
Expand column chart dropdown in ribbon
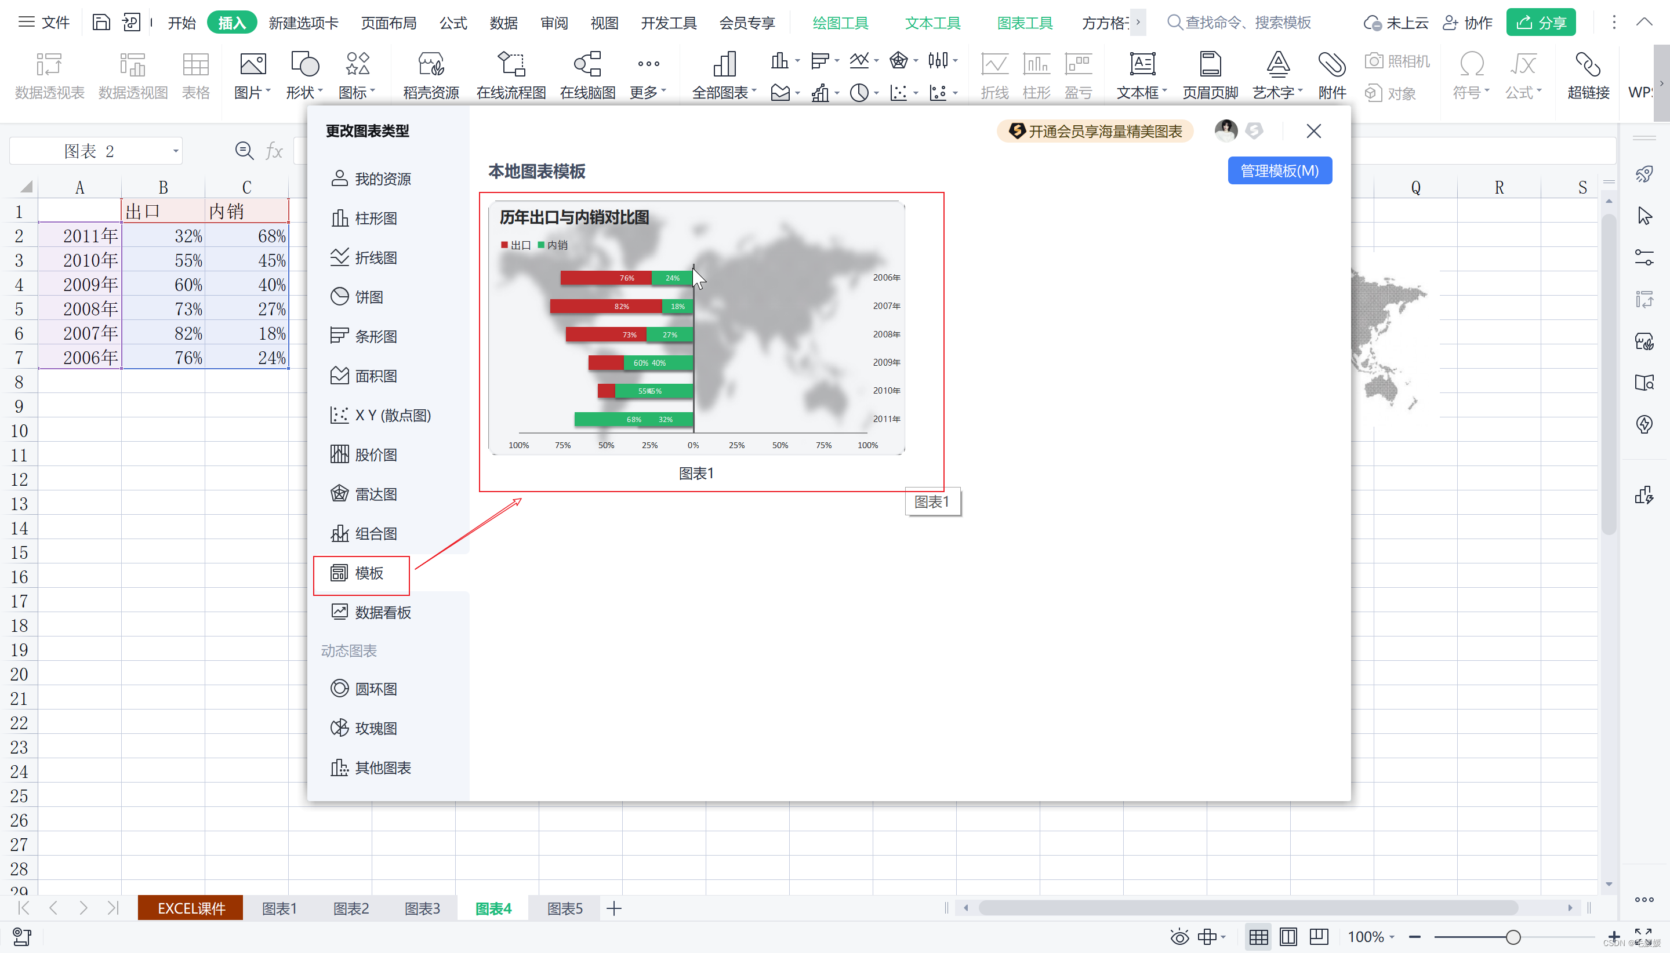pyautogui.click(x=797, y=61)
